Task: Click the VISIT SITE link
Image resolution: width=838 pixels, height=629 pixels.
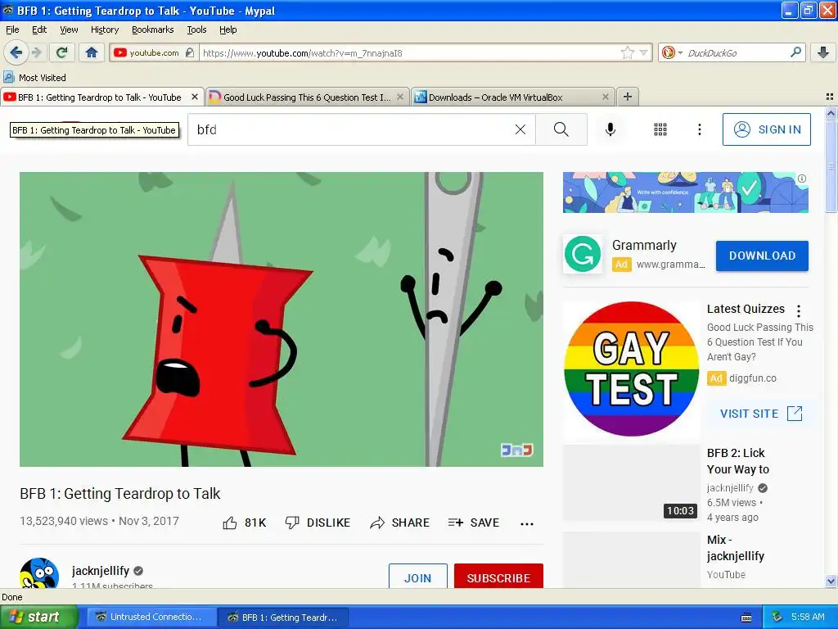Action: (x=761, y=414)
